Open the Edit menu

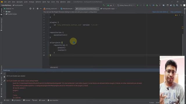9,2
